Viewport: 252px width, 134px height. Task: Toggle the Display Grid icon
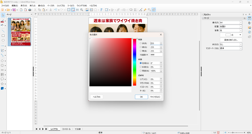click(x=69, y=10)
